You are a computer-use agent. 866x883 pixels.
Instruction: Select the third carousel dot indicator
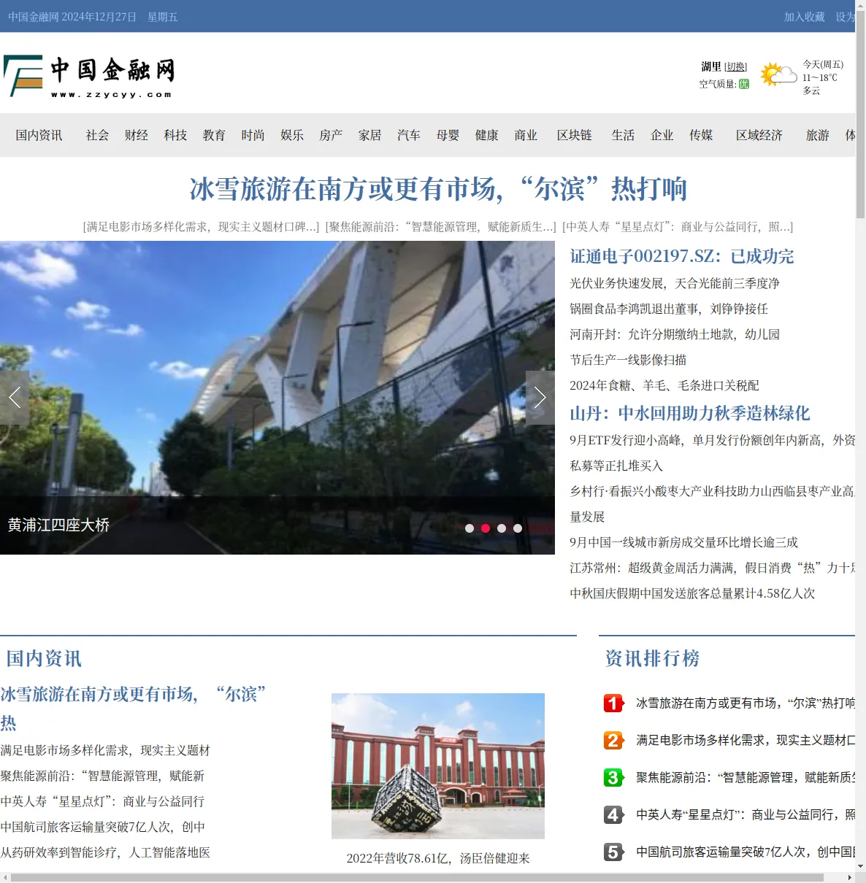pyautogui.click(x=502, y=528)
